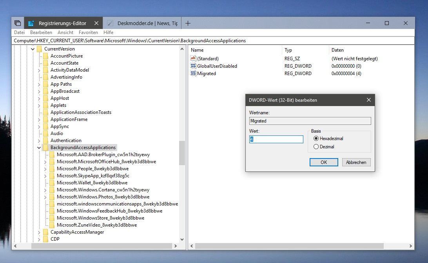Open the Bearbeiten menu

pyautogui.click(x=41, y=32)
